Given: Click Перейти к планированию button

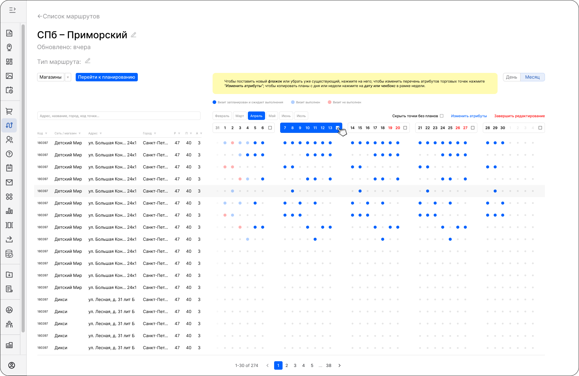Looking at the screenshot, I should point(106,77).
